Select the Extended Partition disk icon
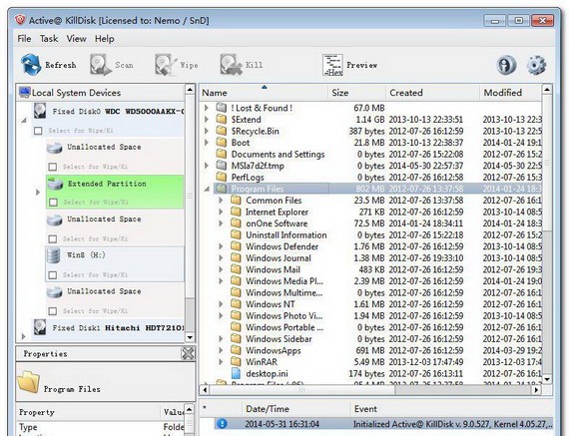 55,184
